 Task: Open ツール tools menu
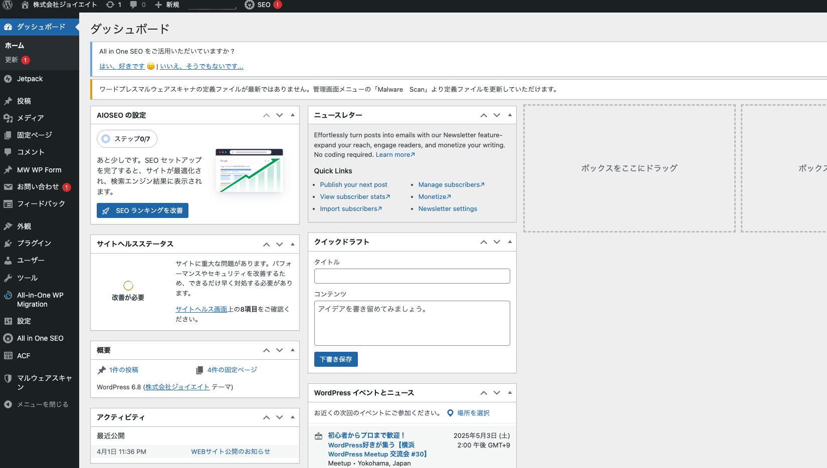click(40, 278)
